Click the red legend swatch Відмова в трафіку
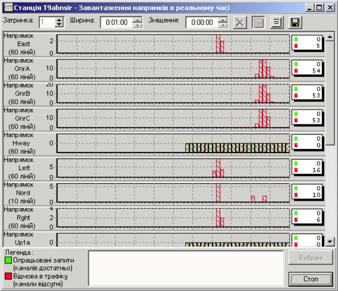Screen dimensions: 338x291 point(8,276)
